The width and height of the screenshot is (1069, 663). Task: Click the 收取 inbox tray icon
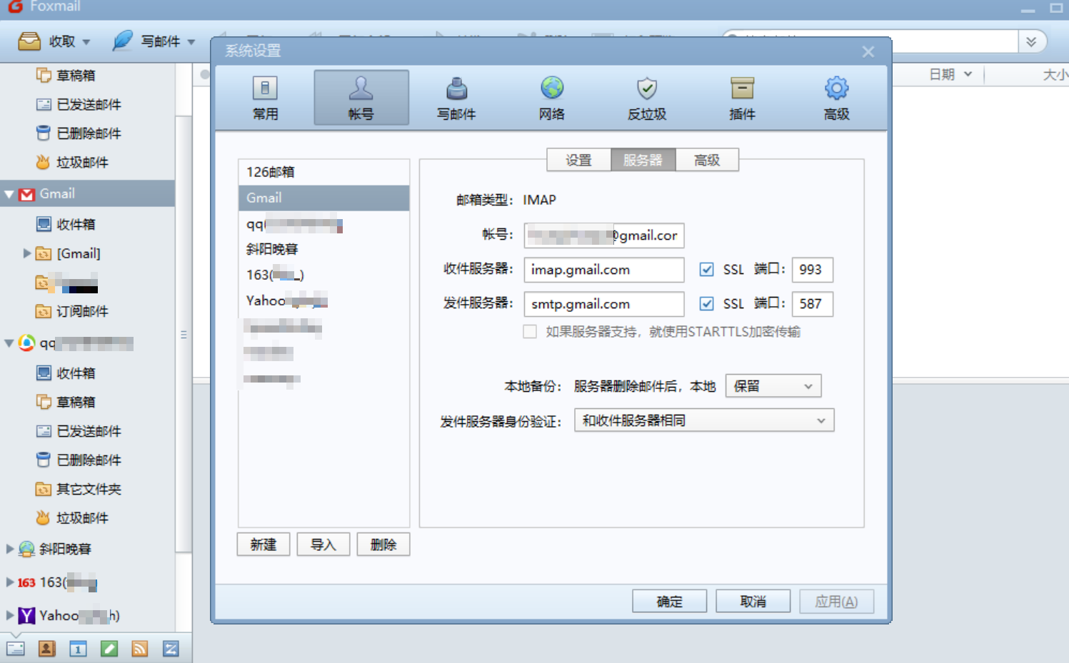[x=29, y=41]
